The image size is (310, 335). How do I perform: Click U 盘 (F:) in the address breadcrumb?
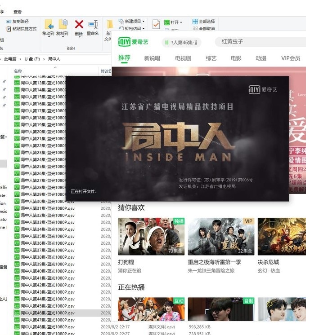pos(32,59)
